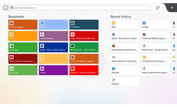Open Bank of America bookmark tile
Viewport: 177px width, 107px height.
tap(84, 36)
